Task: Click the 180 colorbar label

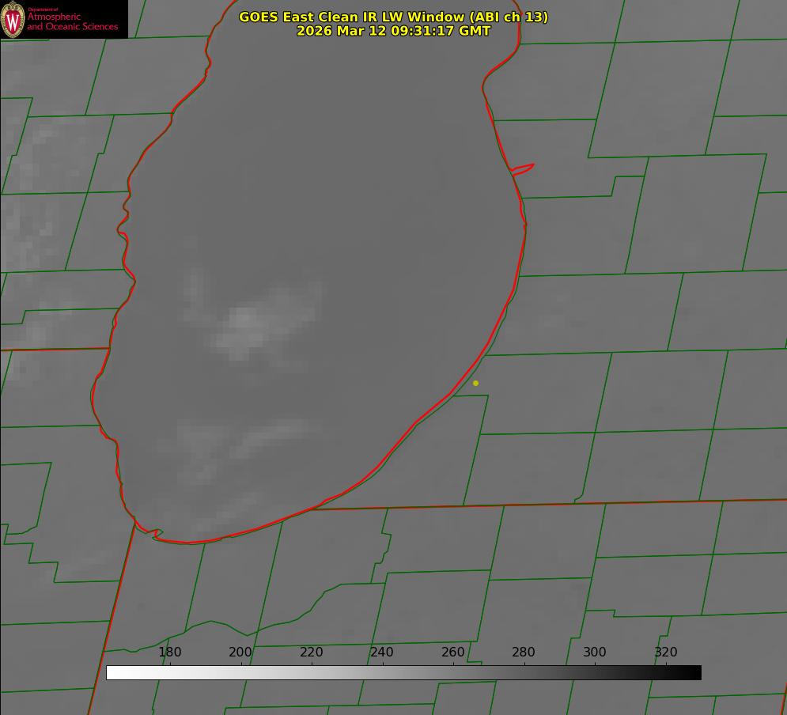Action: [x=169, y=652]
